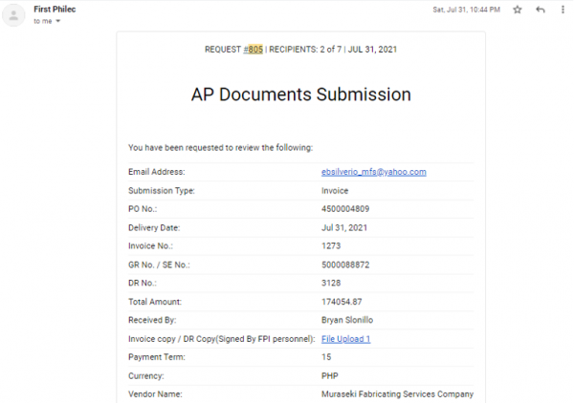This screenshot has height=403, width=574.
Task: Click the 'to me' recipient text
Action: pos(43,21)
